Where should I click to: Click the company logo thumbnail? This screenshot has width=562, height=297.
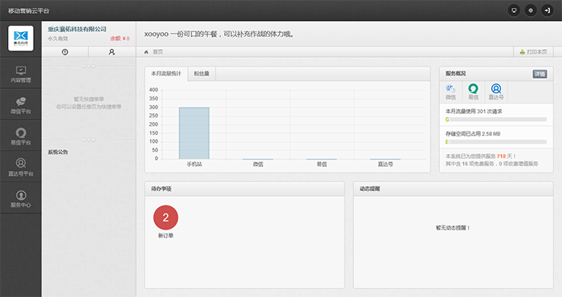tap(21, 38)
